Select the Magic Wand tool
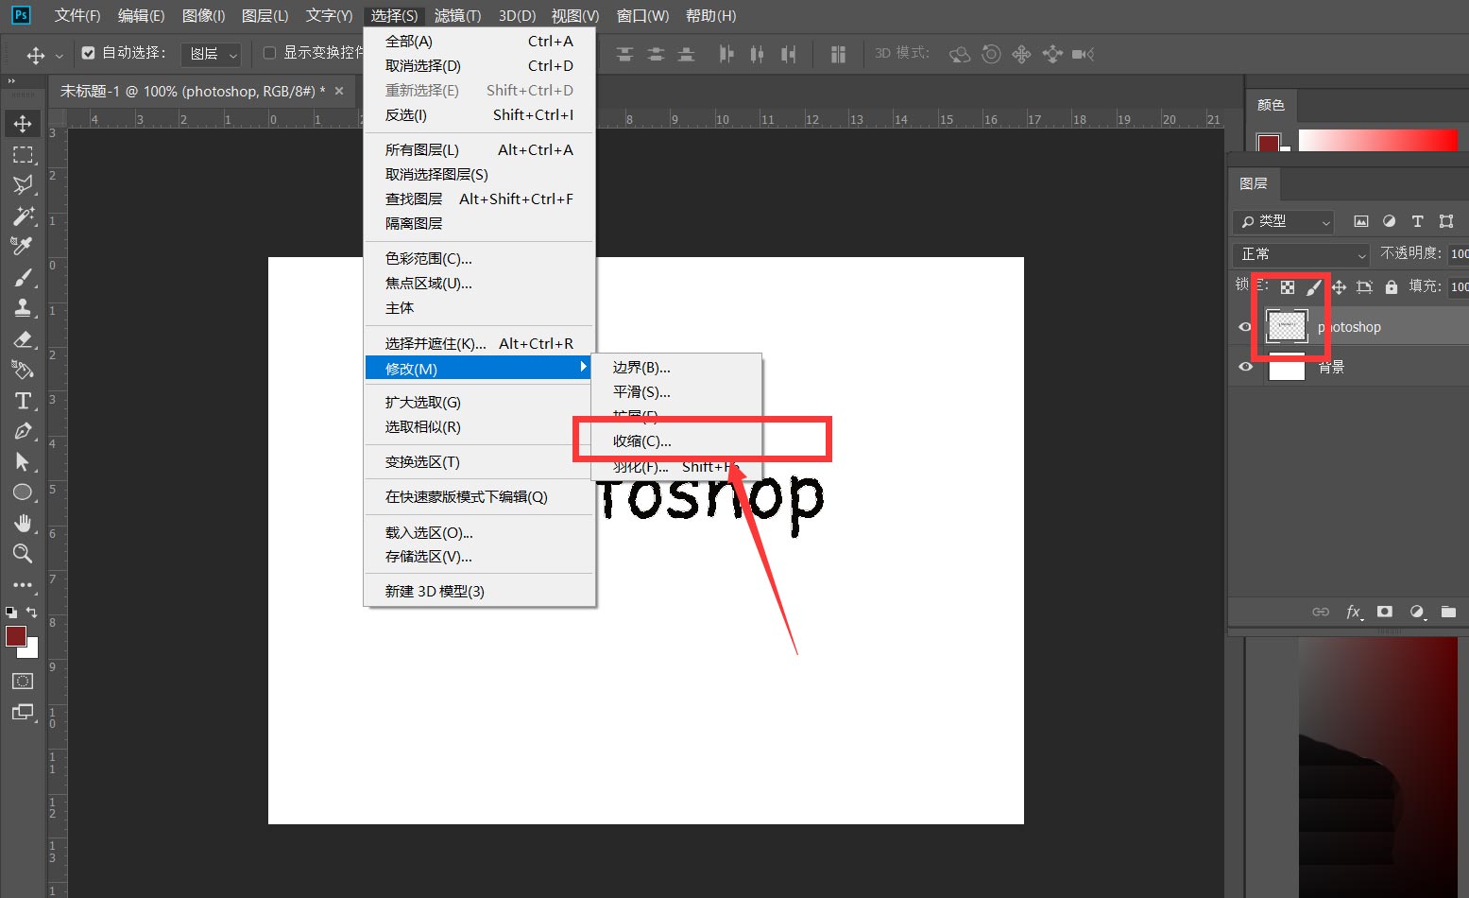 click(23, 216)
